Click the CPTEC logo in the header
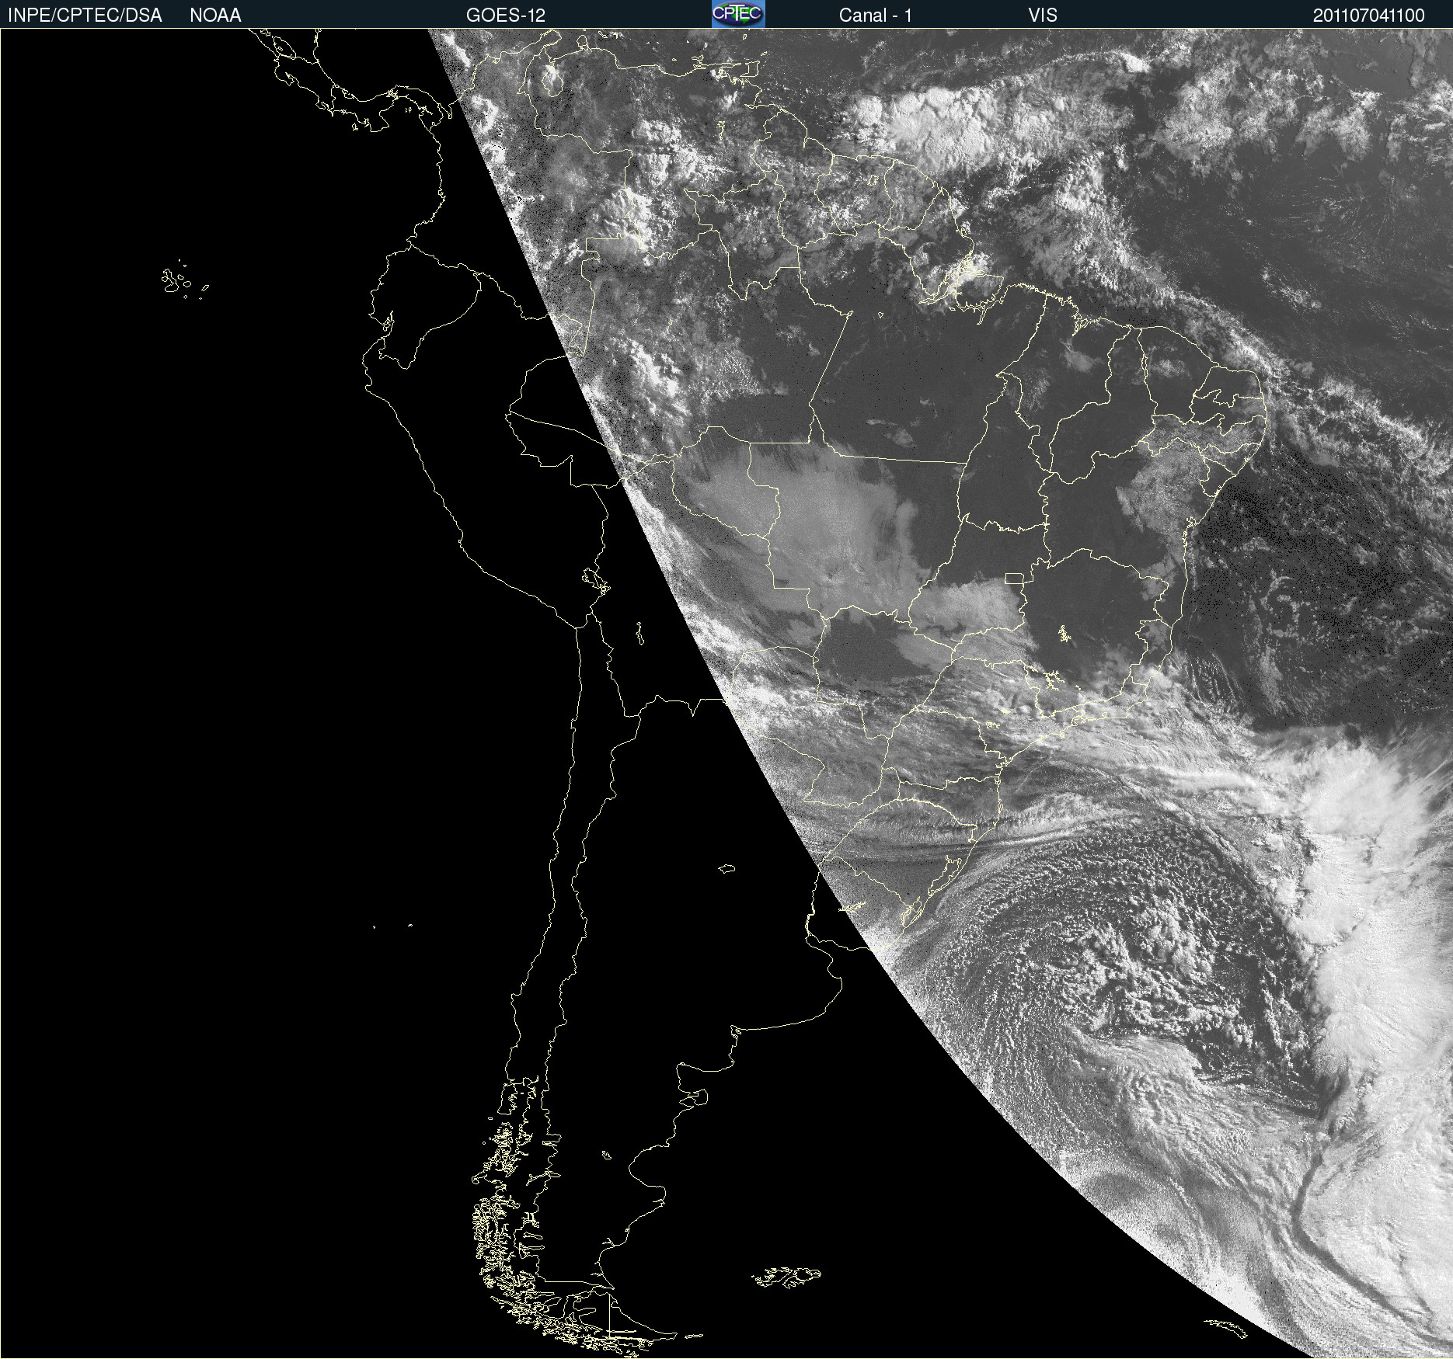 click(738, 14)
